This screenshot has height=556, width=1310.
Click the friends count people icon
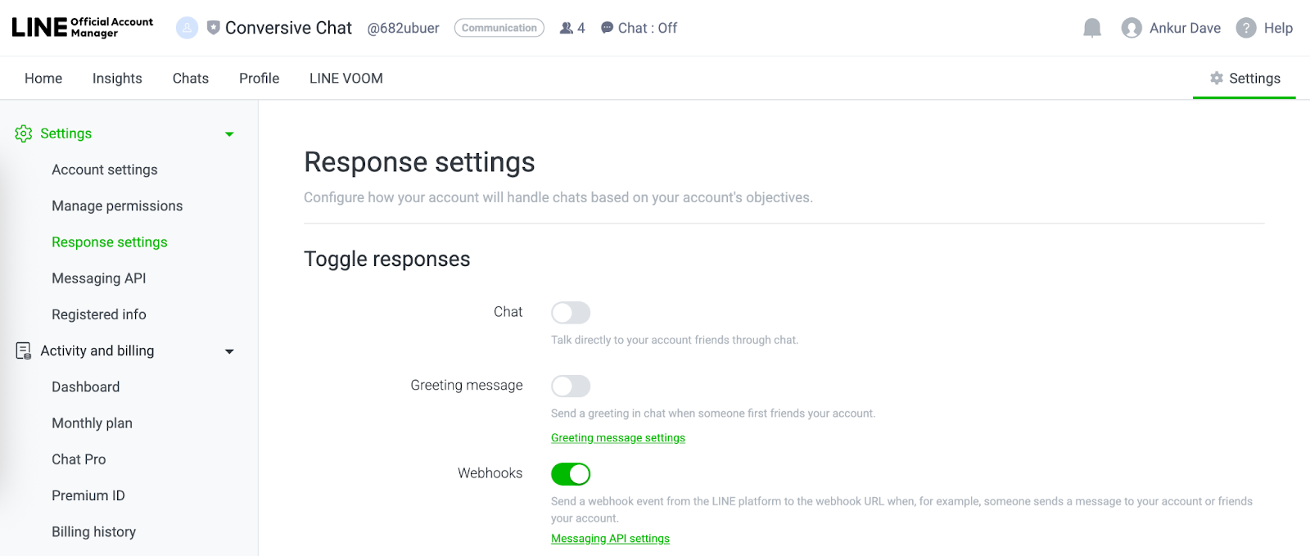567,28
